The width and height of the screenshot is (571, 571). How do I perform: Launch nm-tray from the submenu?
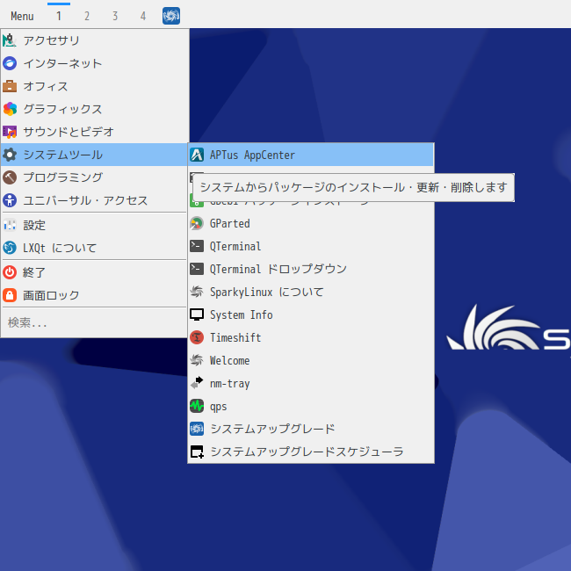click(311, 383)
